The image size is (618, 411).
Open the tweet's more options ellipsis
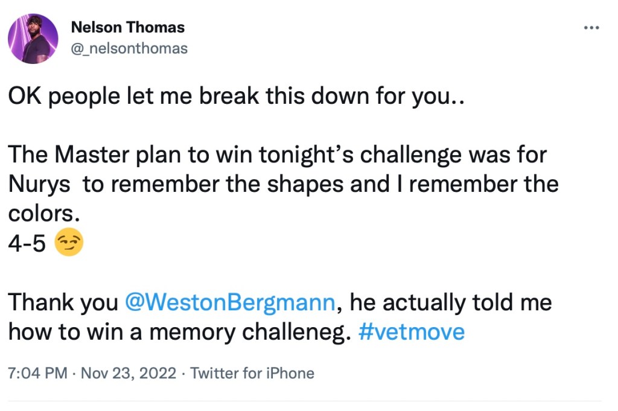click(592, 28)
